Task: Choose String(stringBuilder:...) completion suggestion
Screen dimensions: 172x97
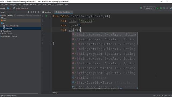Action: click(x=104, y=49)
